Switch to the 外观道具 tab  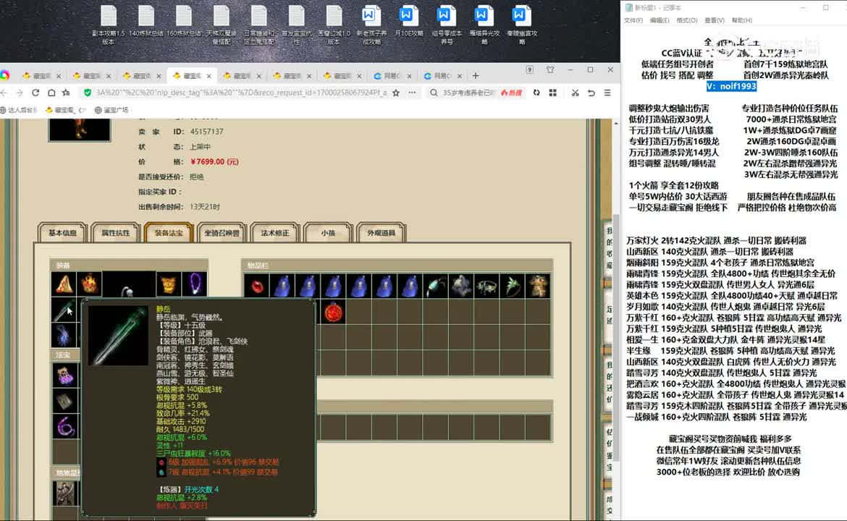pyautogui.click(x=381, y=233)
